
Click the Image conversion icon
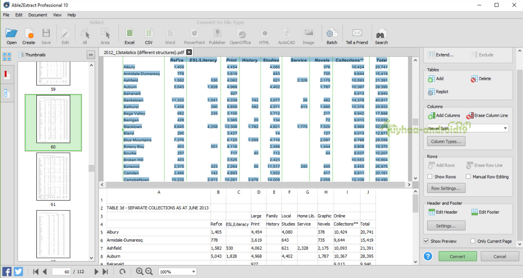pos(309,33)
